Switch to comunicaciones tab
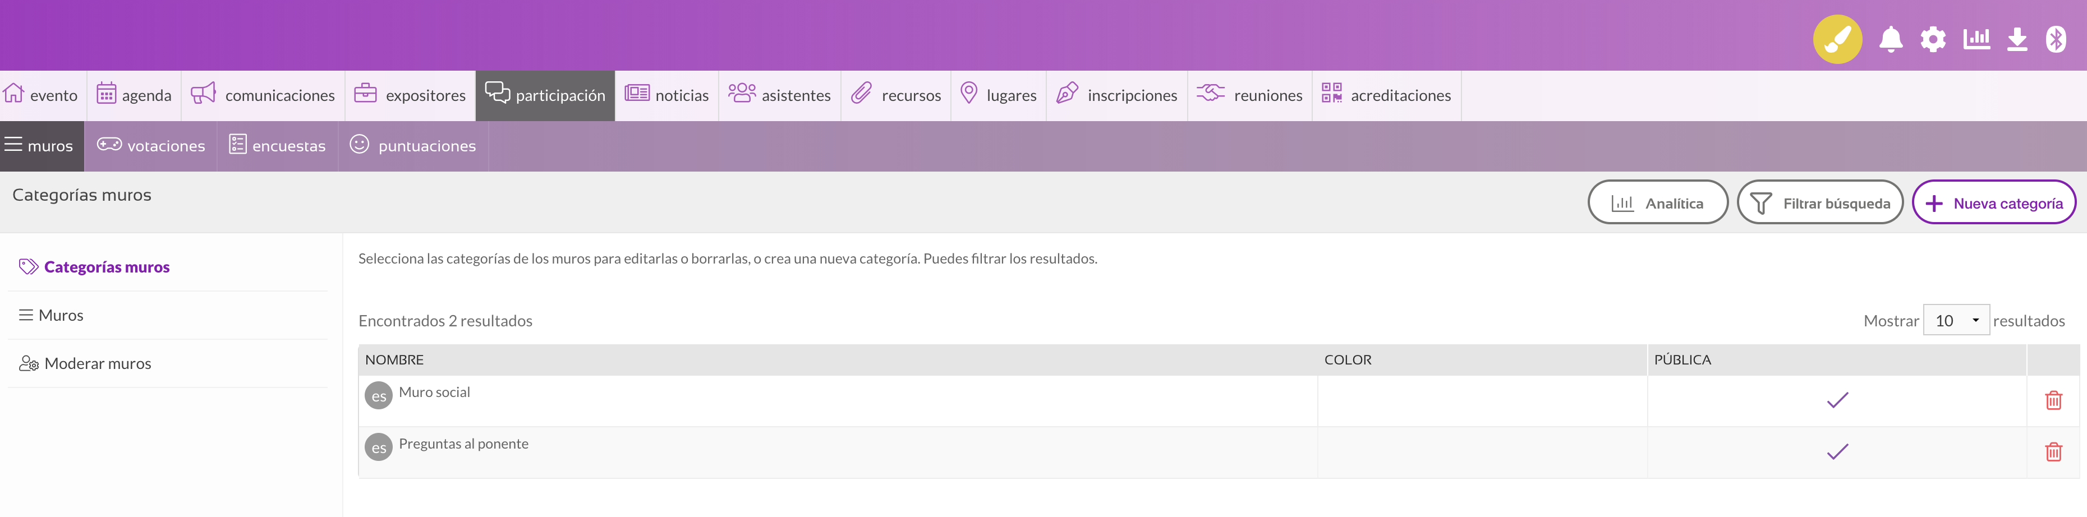 point(263,96)
